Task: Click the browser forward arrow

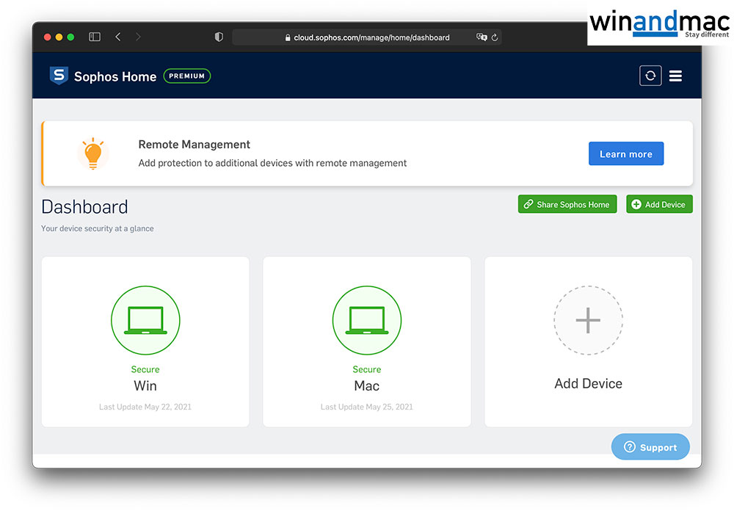Action: tap(138, 37)
